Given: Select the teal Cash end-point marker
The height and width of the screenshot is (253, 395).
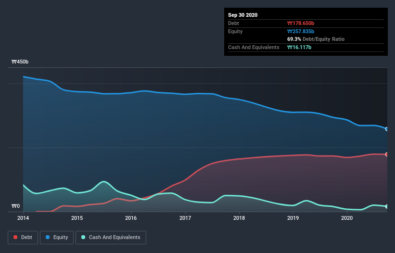Looking at the screenshot, I should point(387,206).
